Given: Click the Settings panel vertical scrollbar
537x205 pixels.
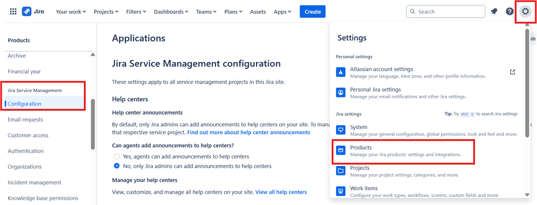Looking at the screenshot, I should 527,83.
